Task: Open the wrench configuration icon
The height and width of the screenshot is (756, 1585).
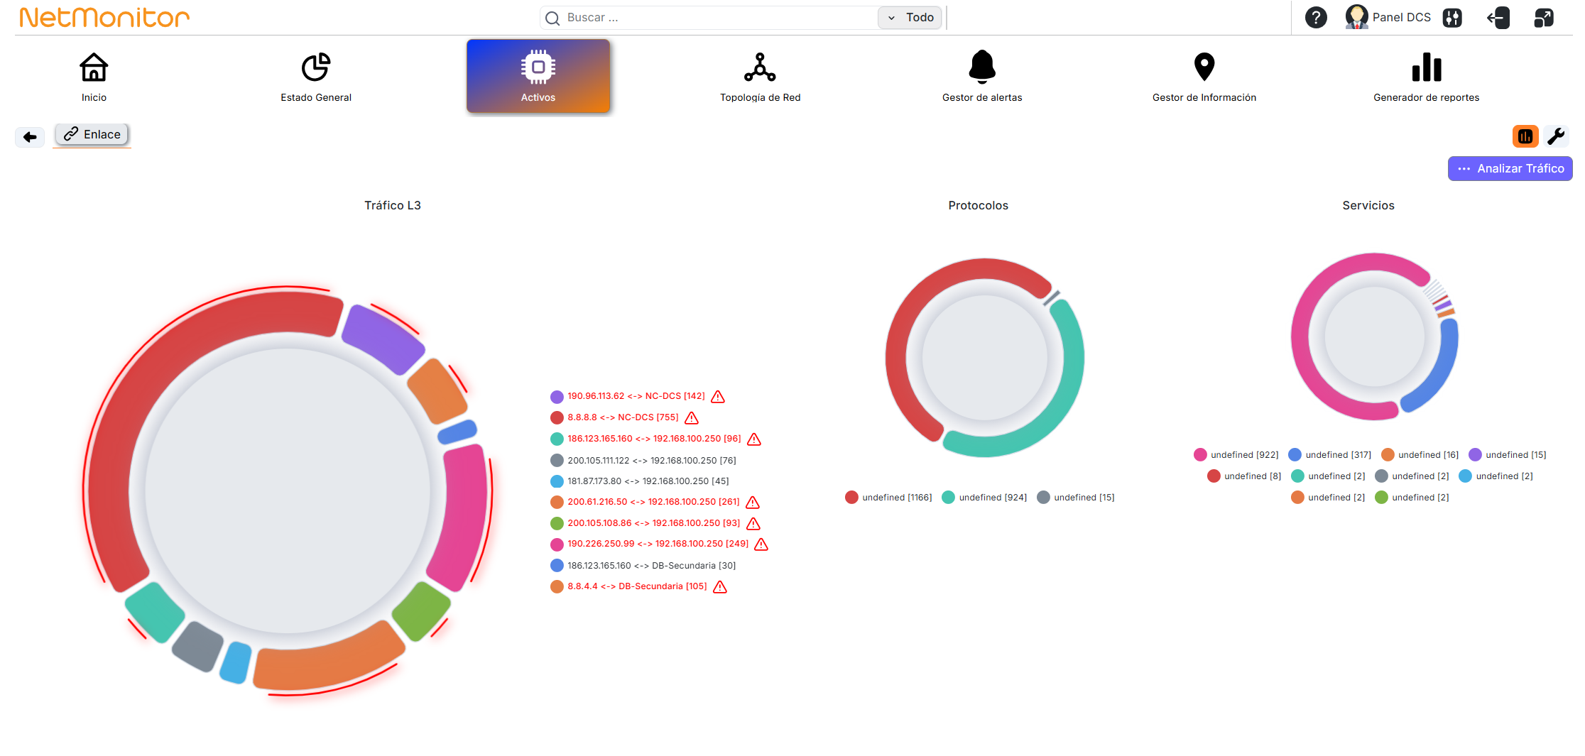Action: [x=1556, y=136]
